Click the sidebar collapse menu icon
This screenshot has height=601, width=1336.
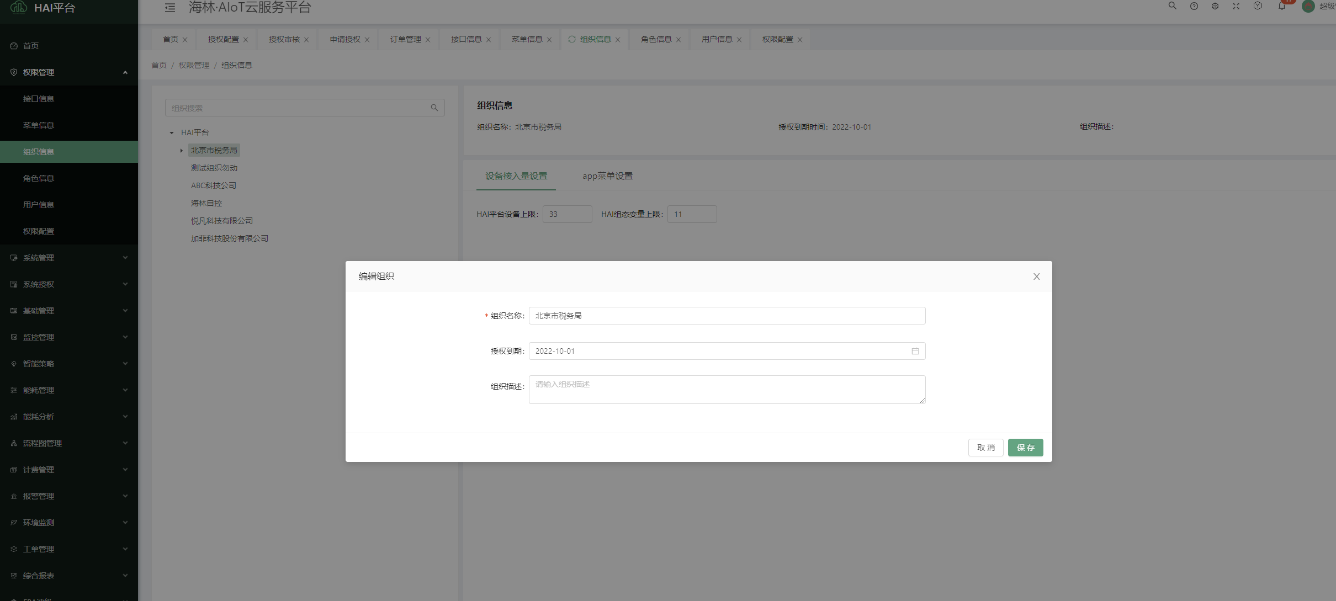tap(170, 8)
